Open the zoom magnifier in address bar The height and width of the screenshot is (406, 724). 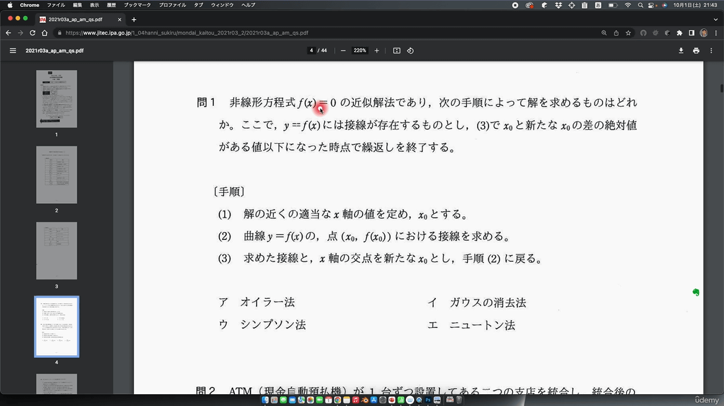(604, 33)
